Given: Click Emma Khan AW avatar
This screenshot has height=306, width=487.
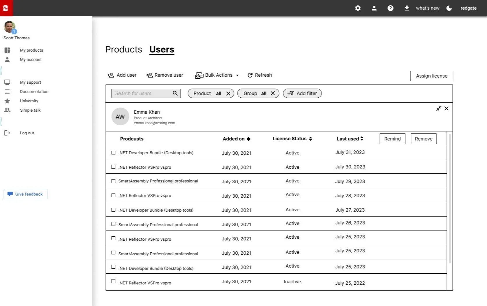Looking at the screenshot, I should [x=120, y=117].
